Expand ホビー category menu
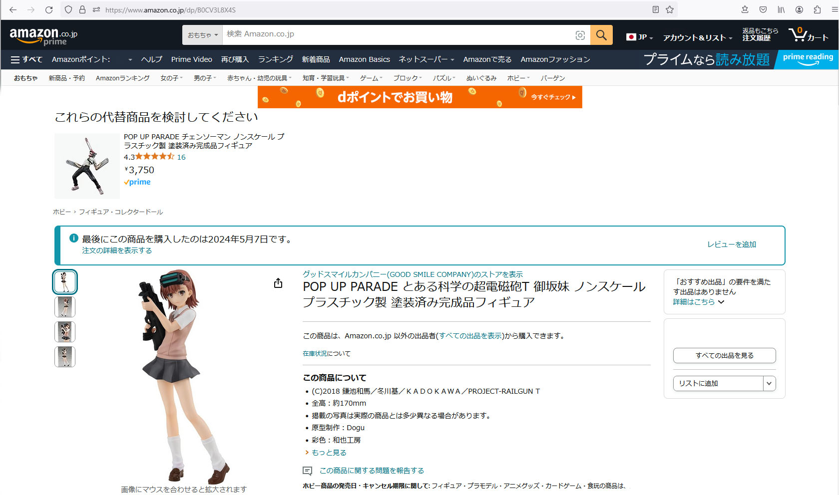The height and width of the screenshot is (495, 839). 518,78
